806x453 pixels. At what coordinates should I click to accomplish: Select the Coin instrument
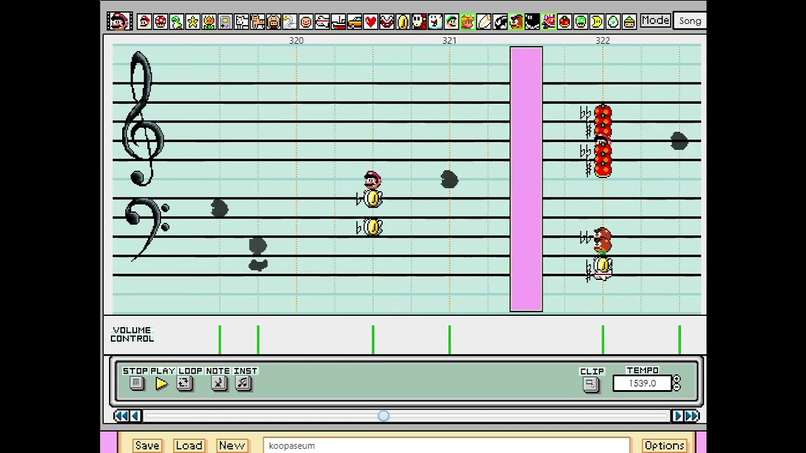coord(402,22)
